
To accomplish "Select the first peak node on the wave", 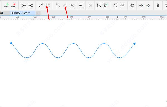I will pyautogui.click(x=42, y=43).
